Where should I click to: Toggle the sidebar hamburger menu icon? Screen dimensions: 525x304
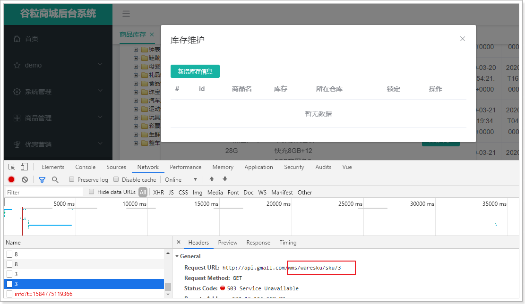126,14
